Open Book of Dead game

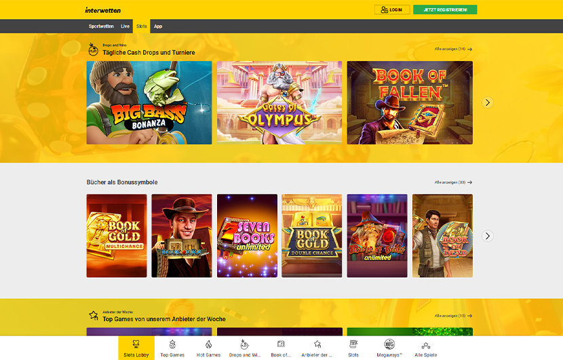[442, 236]
